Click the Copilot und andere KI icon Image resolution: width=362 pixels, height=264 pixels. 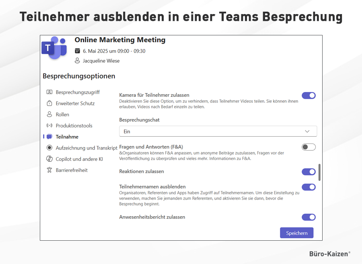[x=49, y=159]
